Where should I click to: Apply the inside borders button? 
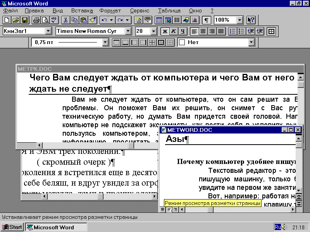[152, 43]
